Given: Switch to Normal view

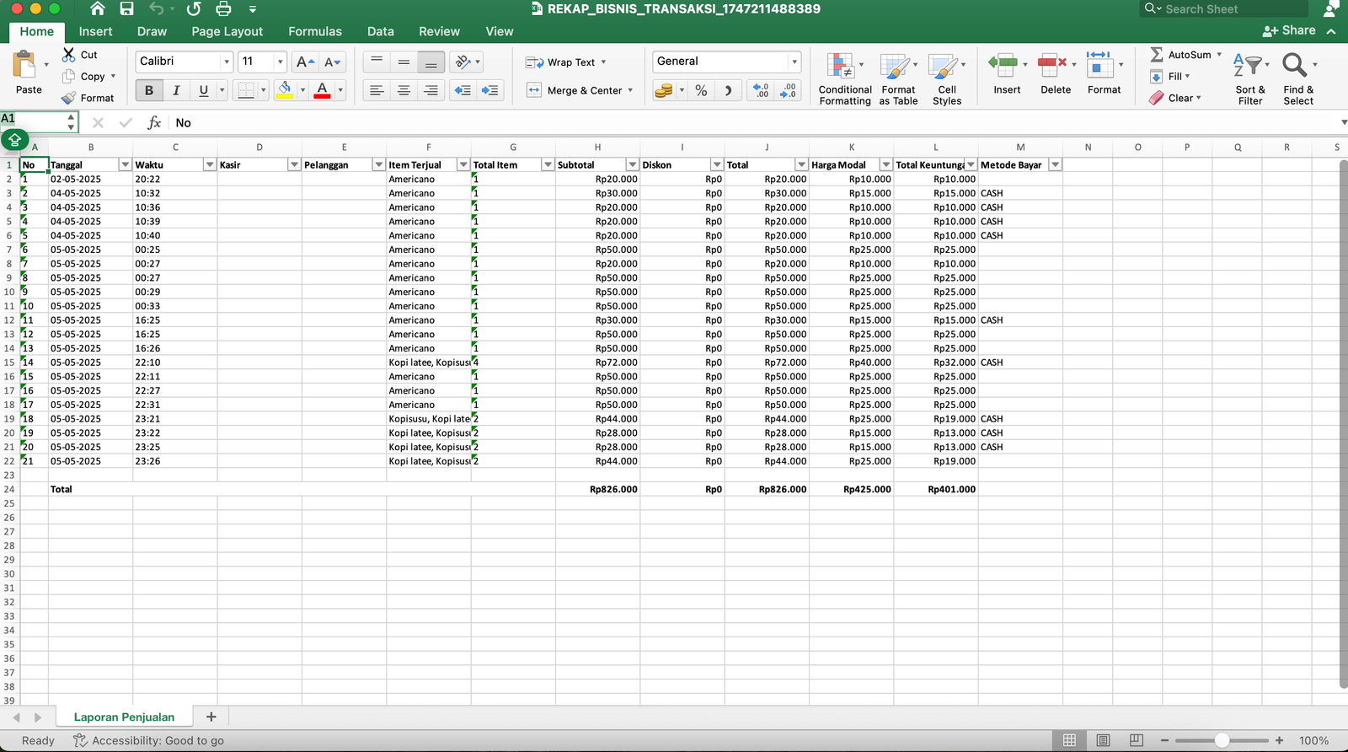Looking at the screenshot, I should pyautogui.click(x=1069, y=740).
